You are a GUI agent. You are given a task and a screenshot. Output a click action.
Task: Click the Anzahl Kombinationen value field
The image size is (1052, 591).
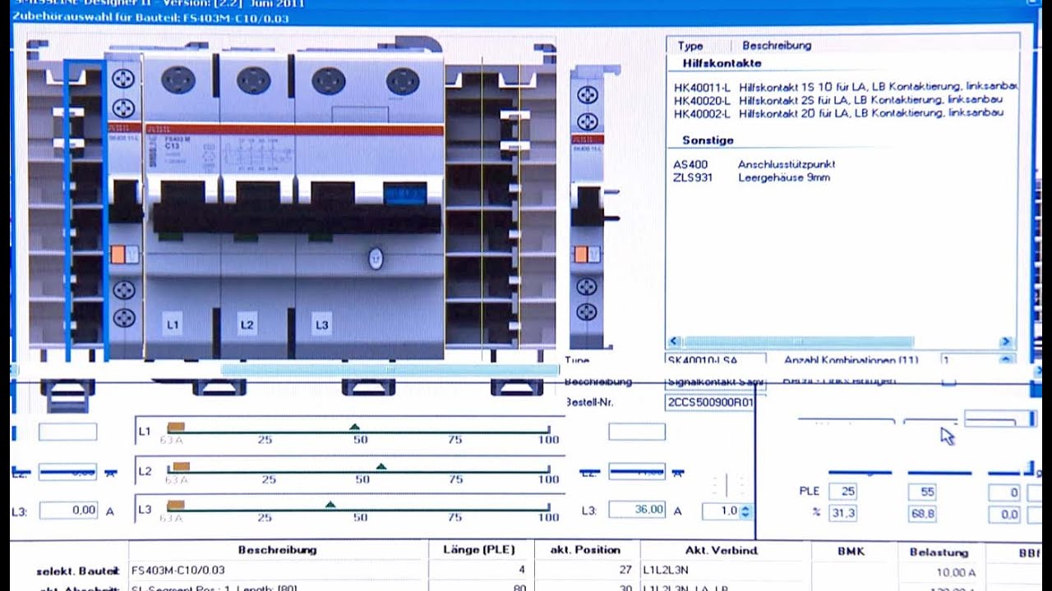click(x=970, y=360)
